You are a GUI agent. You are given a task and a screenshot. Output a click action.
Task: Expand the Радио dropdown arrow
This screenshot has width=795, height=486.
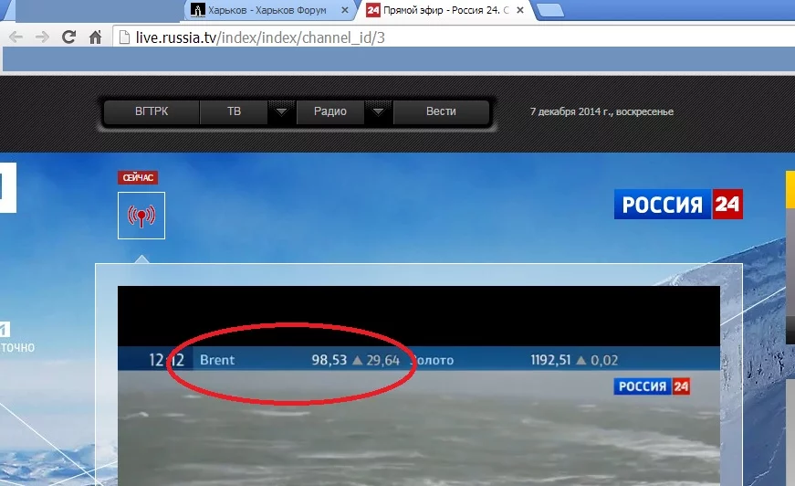click(378, 111)
